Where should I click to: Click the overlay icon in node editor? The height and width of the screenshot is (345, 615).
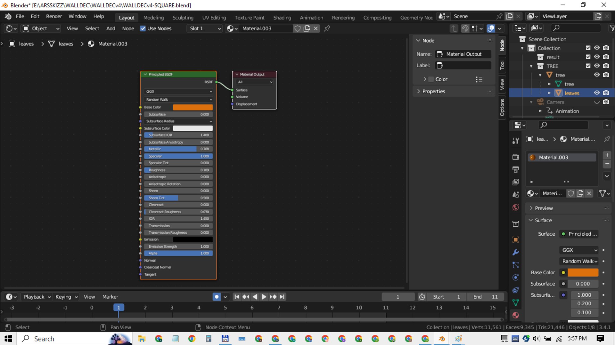click(x=491, y=28)
